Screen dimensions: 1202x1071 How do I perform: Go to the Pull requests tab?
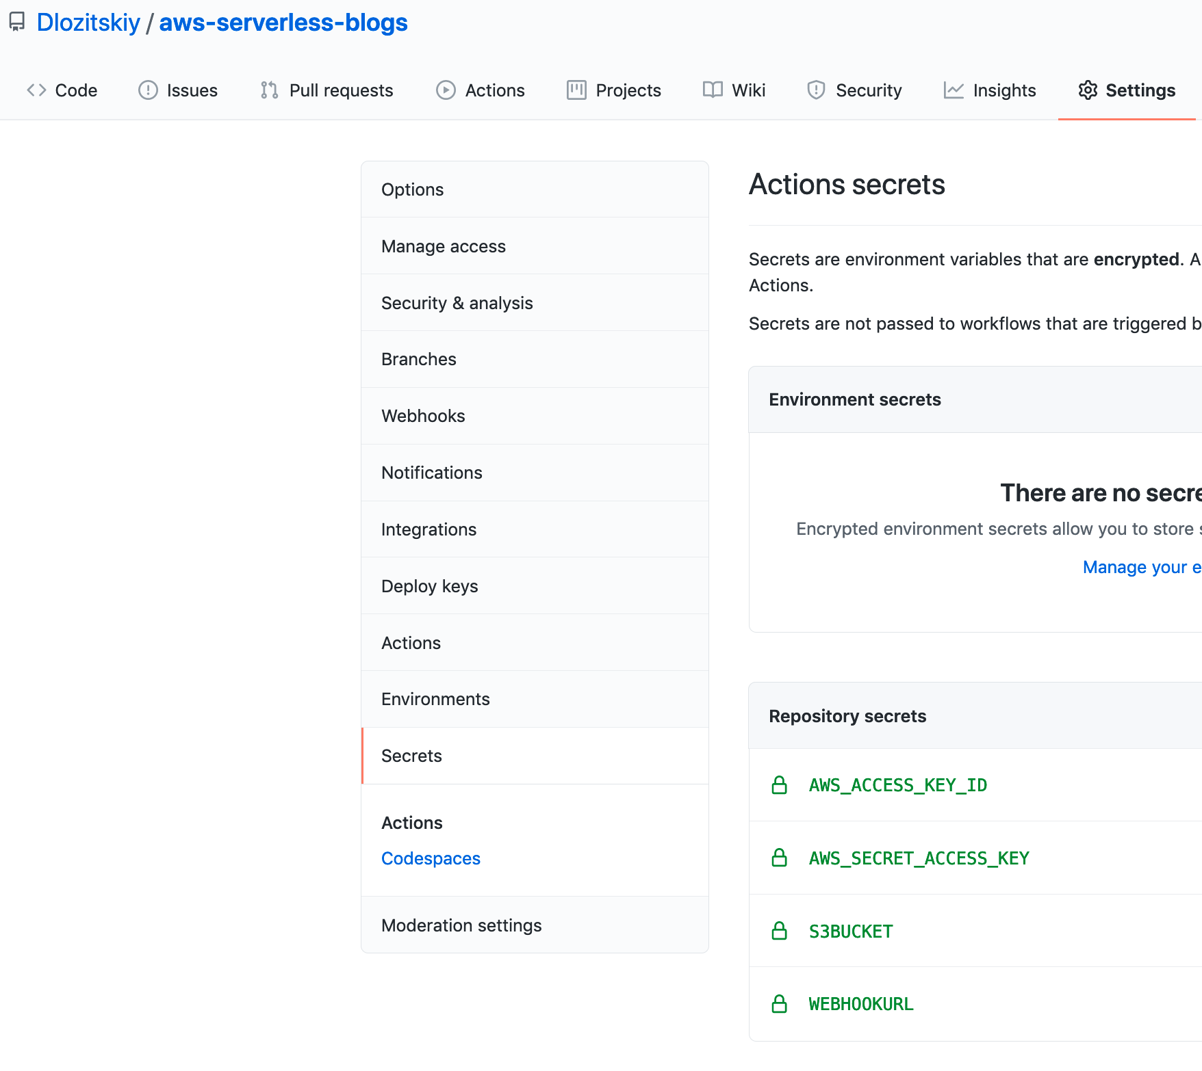click(327, 90)
